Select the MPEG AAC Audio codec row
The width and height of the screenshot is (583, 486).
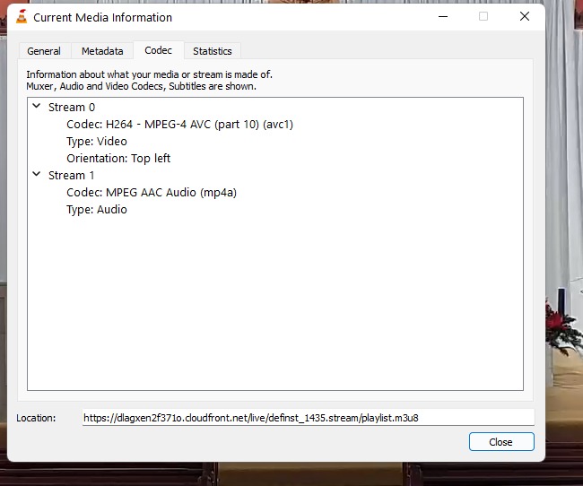pos(152,193)
